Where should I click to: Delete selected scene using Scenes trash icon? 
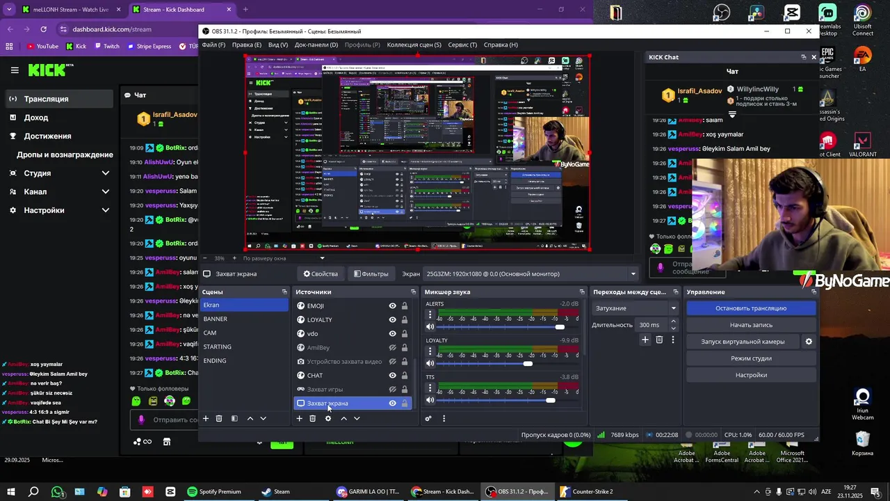(219, 418)
